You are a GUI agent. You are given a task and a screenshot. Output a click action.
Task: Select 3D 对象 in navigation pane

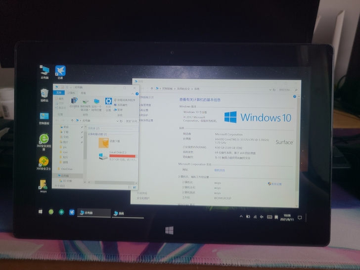[x=66, y=181]
